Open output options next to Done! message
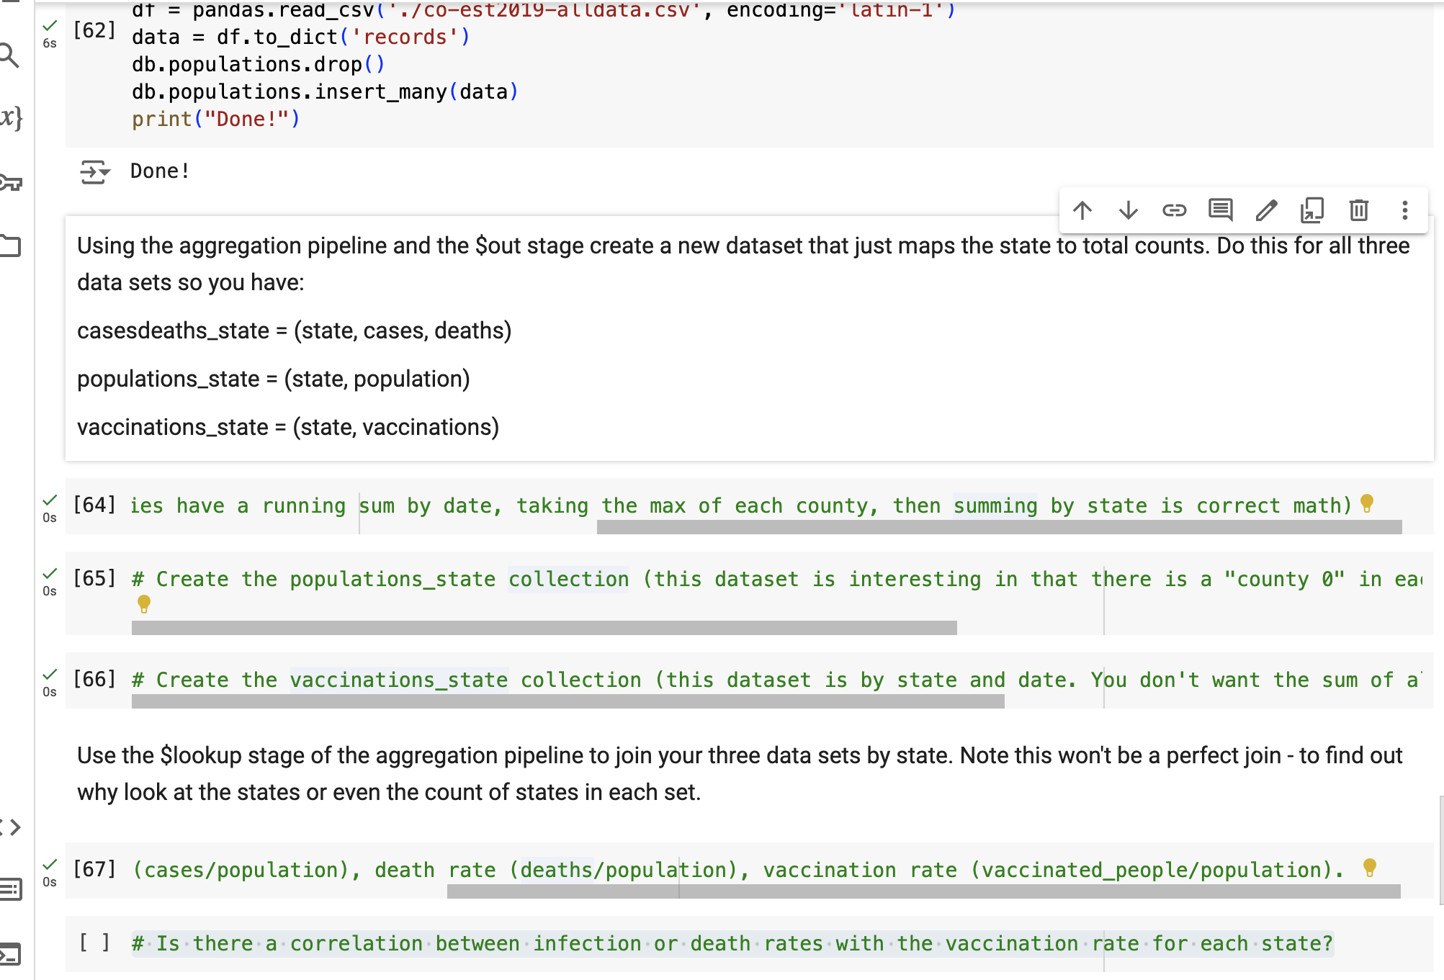The height and width of the screenshot is (980, 1444). (x=95, y=171)
